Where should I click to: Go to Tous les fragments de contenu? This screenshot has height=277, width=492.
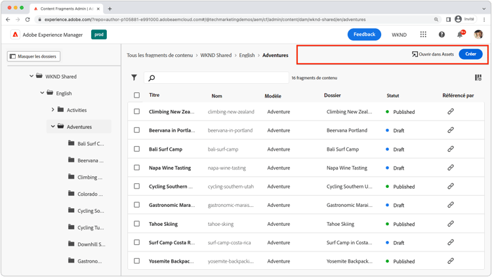pos(159,55)
